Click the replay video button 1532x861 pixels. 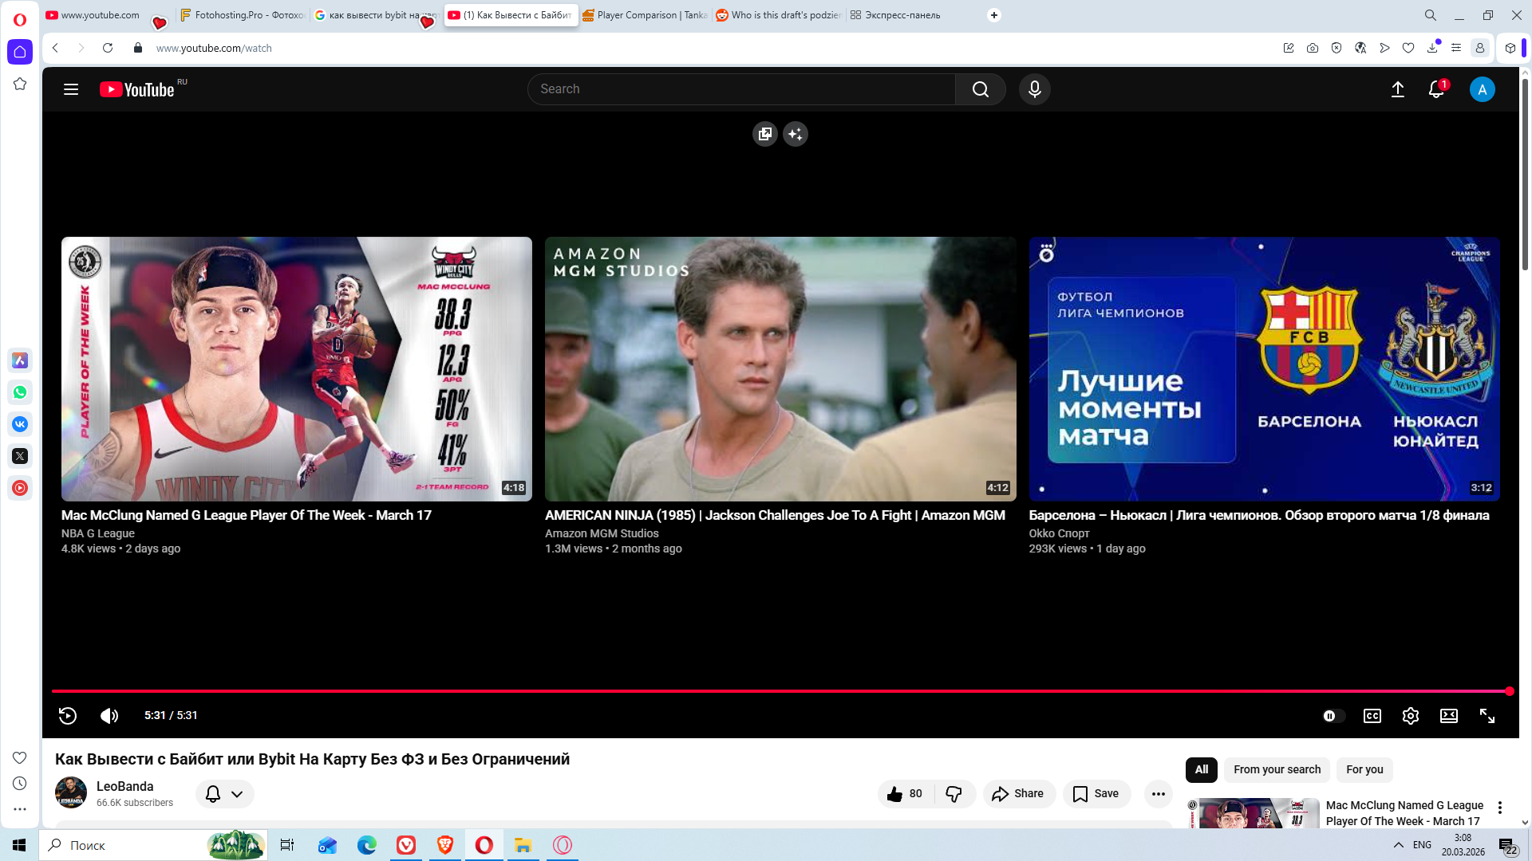point(68,716)
